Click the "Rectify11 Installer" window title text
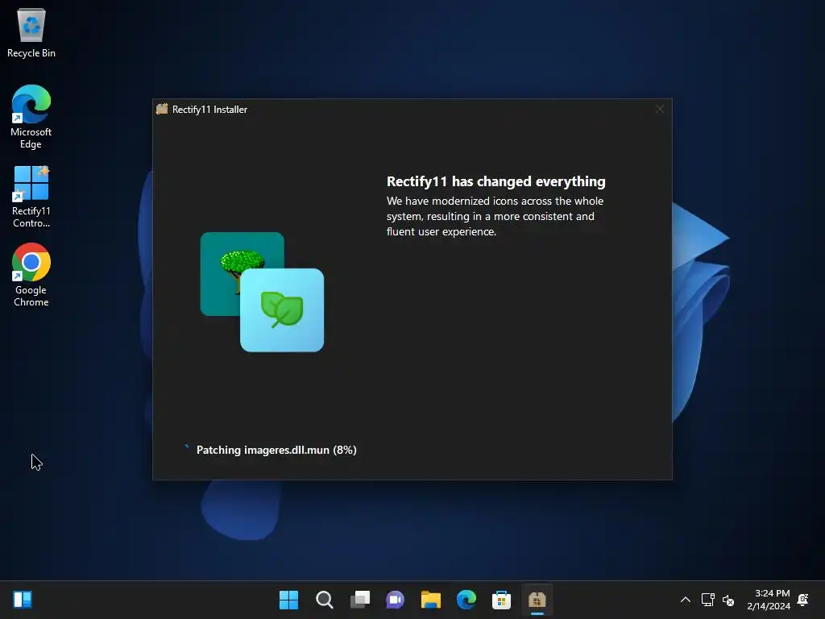The width and height of the screenshot is (825, 619). click(209, 110)
